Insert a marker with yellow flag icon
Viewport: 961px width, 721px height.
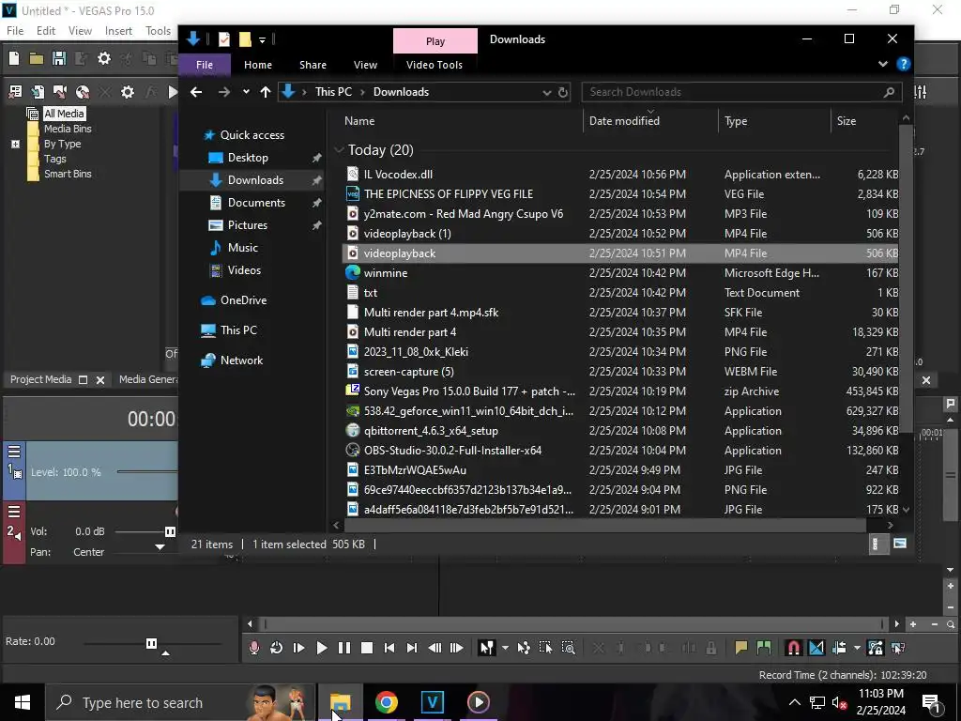(x=741, y=648)
